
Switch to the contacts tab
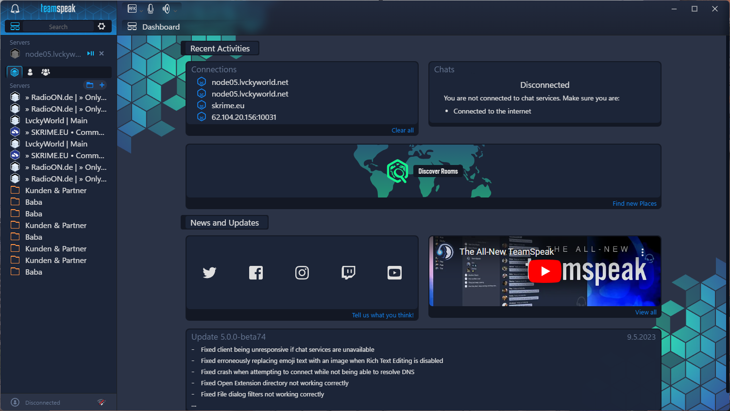[x=30, y=72]
